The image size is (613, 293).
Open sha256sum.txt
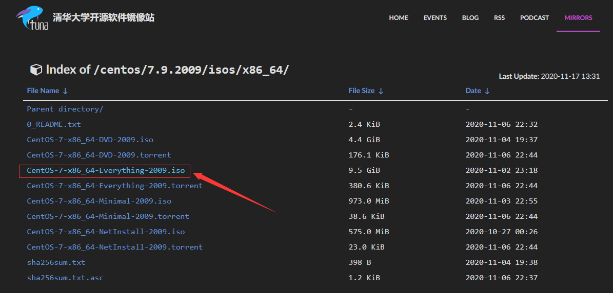coord(56,263)
